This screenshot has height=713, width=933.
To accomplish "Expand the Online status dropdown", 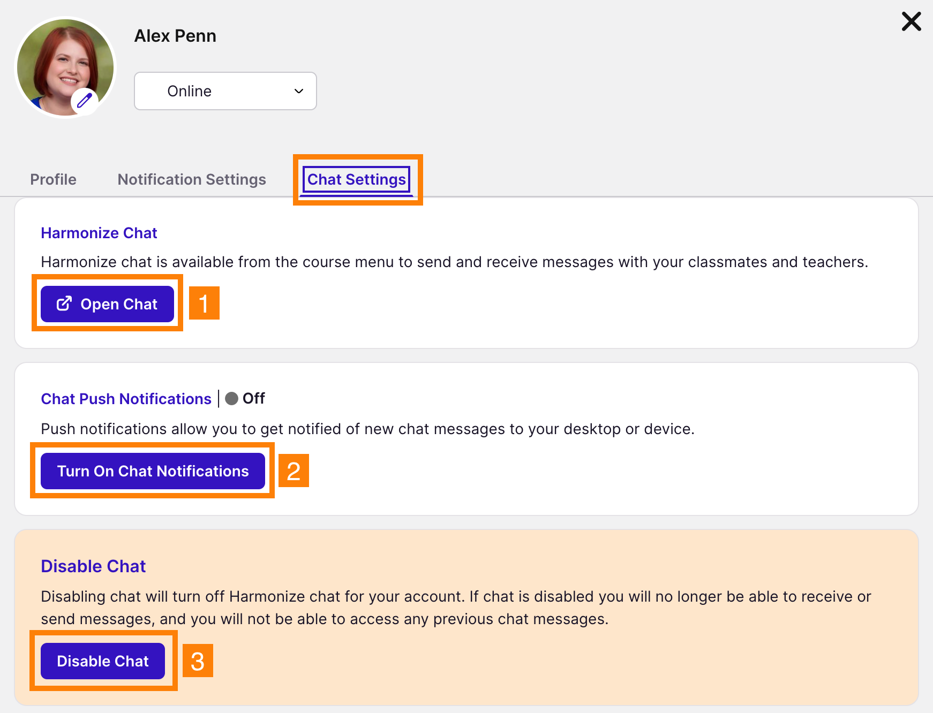I will point(225,91).
